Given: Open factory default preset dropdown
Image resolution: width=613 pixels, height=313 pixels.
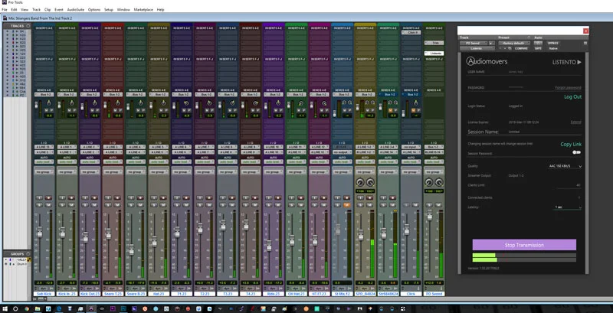Looking at the screenshot, I should [514, 43].
